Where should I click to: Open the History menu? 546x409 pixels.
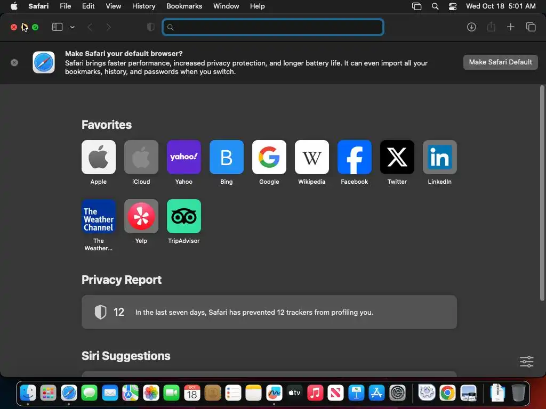[x=143, y=6]
